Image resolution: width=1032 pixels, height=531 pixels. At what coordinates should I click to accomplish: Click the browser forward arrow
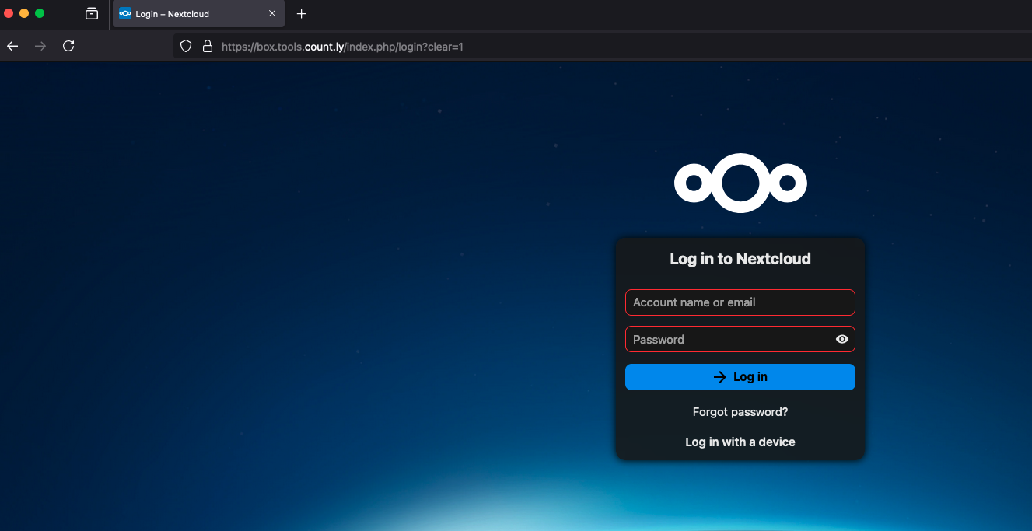(x=40, y=47)
